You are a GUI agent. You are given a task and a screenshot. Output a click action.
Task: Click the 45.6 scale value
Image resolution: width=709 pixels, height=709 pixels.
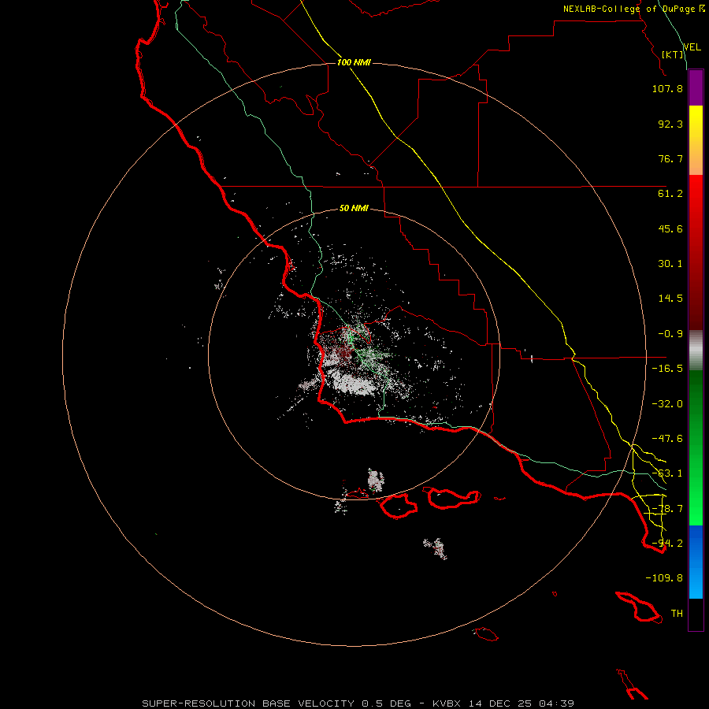pyautogui.click(x=670, y=228)
